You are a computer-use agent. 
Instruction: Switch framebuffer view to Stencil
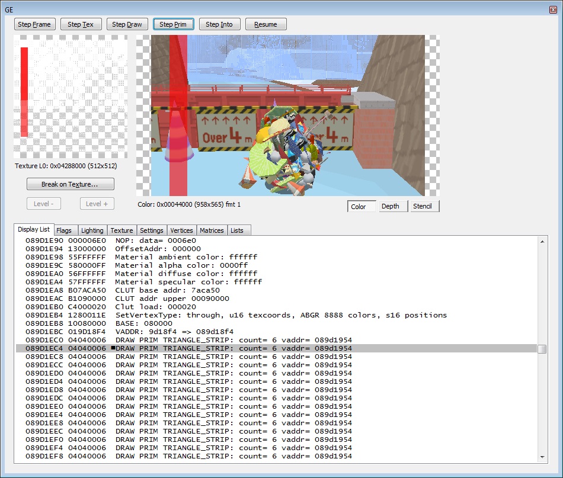[423, 206]
